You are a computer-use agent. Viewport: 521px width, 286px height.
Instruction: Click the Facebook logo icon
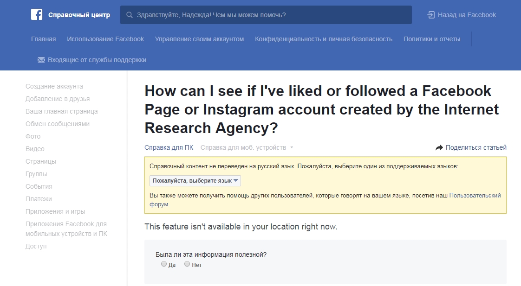coord(37,14)
